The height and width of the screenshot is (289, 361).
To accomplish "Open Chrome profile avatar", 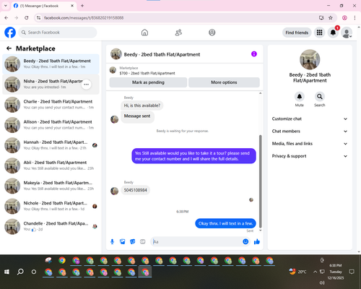I will pos(344,17).
